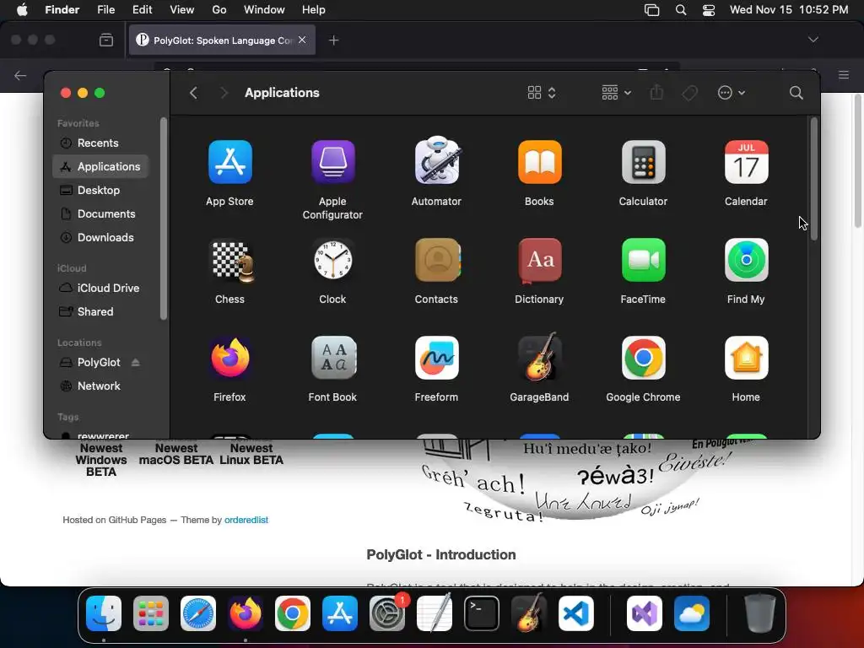Select the Chess app icon

coord(232,262)
